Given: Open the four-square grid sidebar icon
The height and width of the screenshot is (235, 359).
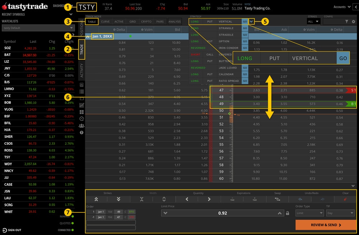Looking at the screenshot, I should [81, 112].
